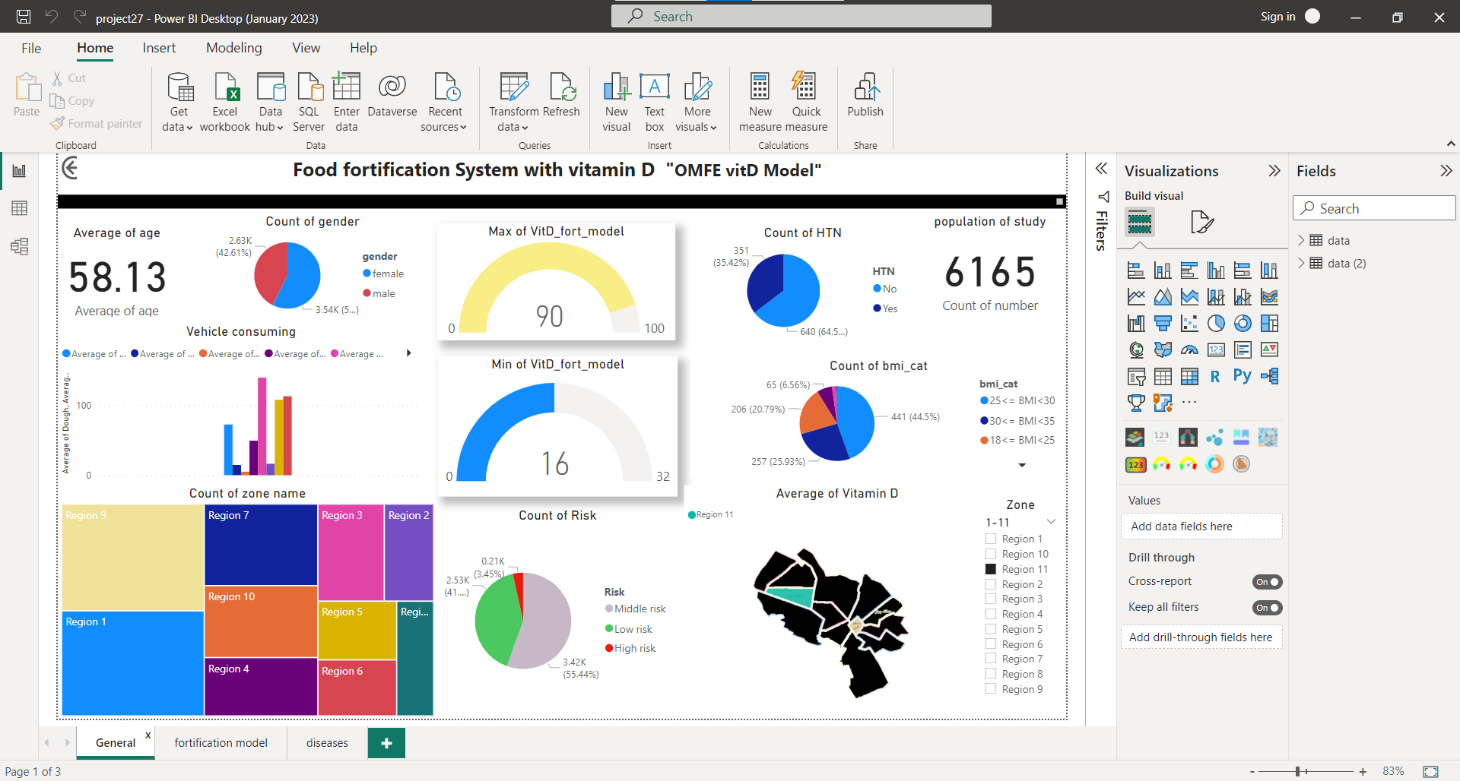This screenshot has height=781, width=1460.
Task: Select the Funnel visualization
Action: pos(1163,324)
